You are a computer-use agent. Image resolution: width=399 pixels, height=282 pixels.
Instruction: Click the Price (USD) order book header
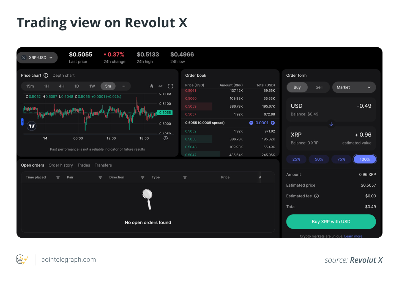coord(195,85)
